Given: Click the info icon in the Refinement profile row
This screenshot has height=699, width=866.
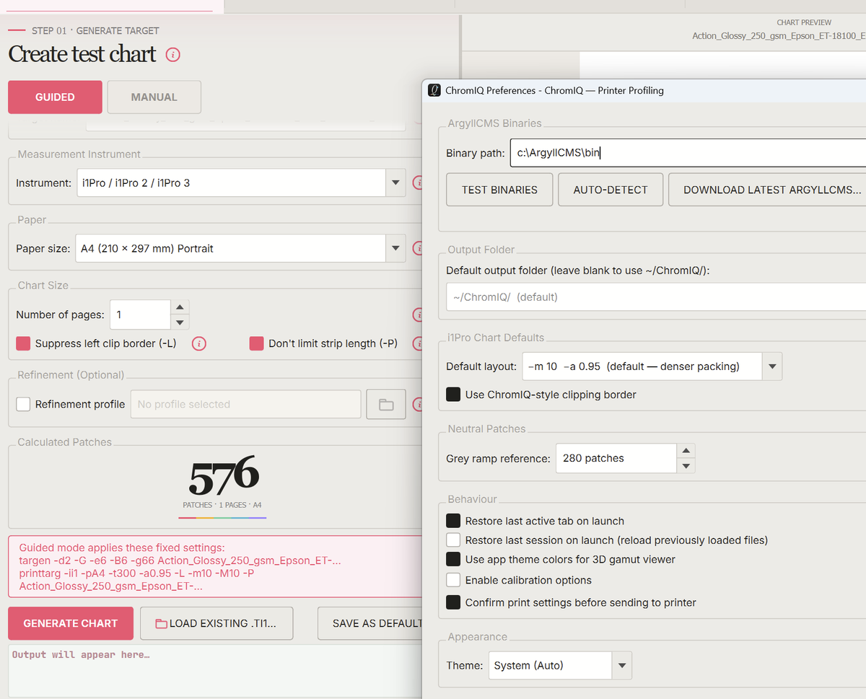Looking at the screenshot, I should [418, 405].
